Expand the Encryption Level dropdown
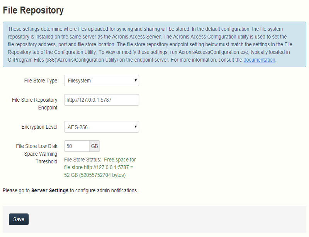 click(x=101, y=127)
